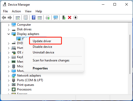Expand the Mice node
Image resolution: width=133 pixels, height=101 pixels.
click(9, 67)
